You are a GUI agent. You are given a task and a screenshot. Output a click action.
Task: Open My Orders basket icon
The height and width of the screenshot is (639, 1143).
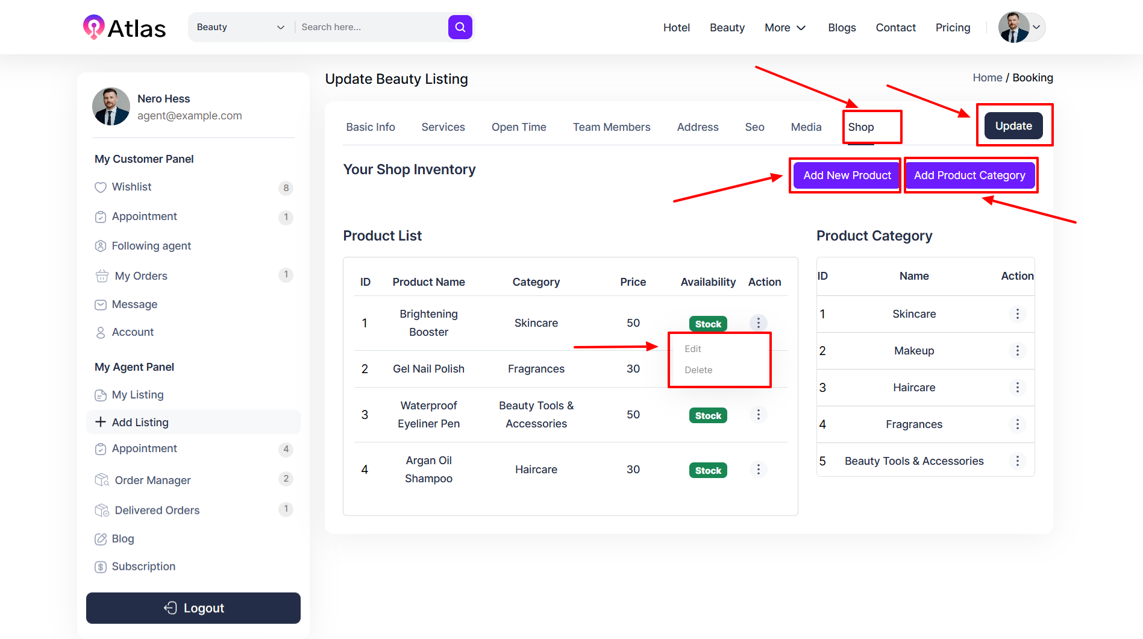point(102,276)
